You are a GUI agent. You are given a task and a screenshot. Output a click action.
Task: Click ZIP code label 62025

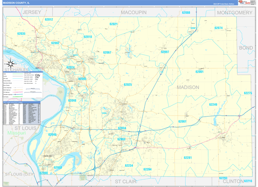[128, 85]
